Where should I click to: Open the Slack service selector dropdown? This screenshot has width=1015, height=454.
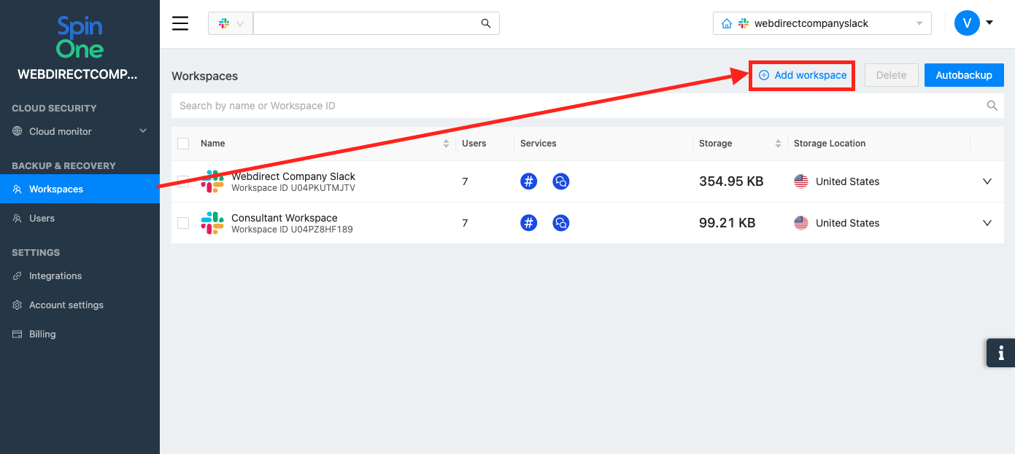pos(231,23)
